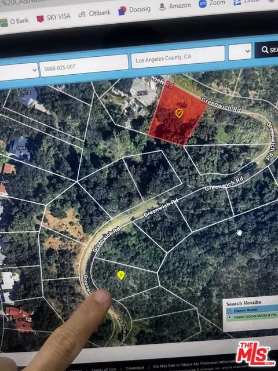Click the yellow map pin marker

[121, 275]
